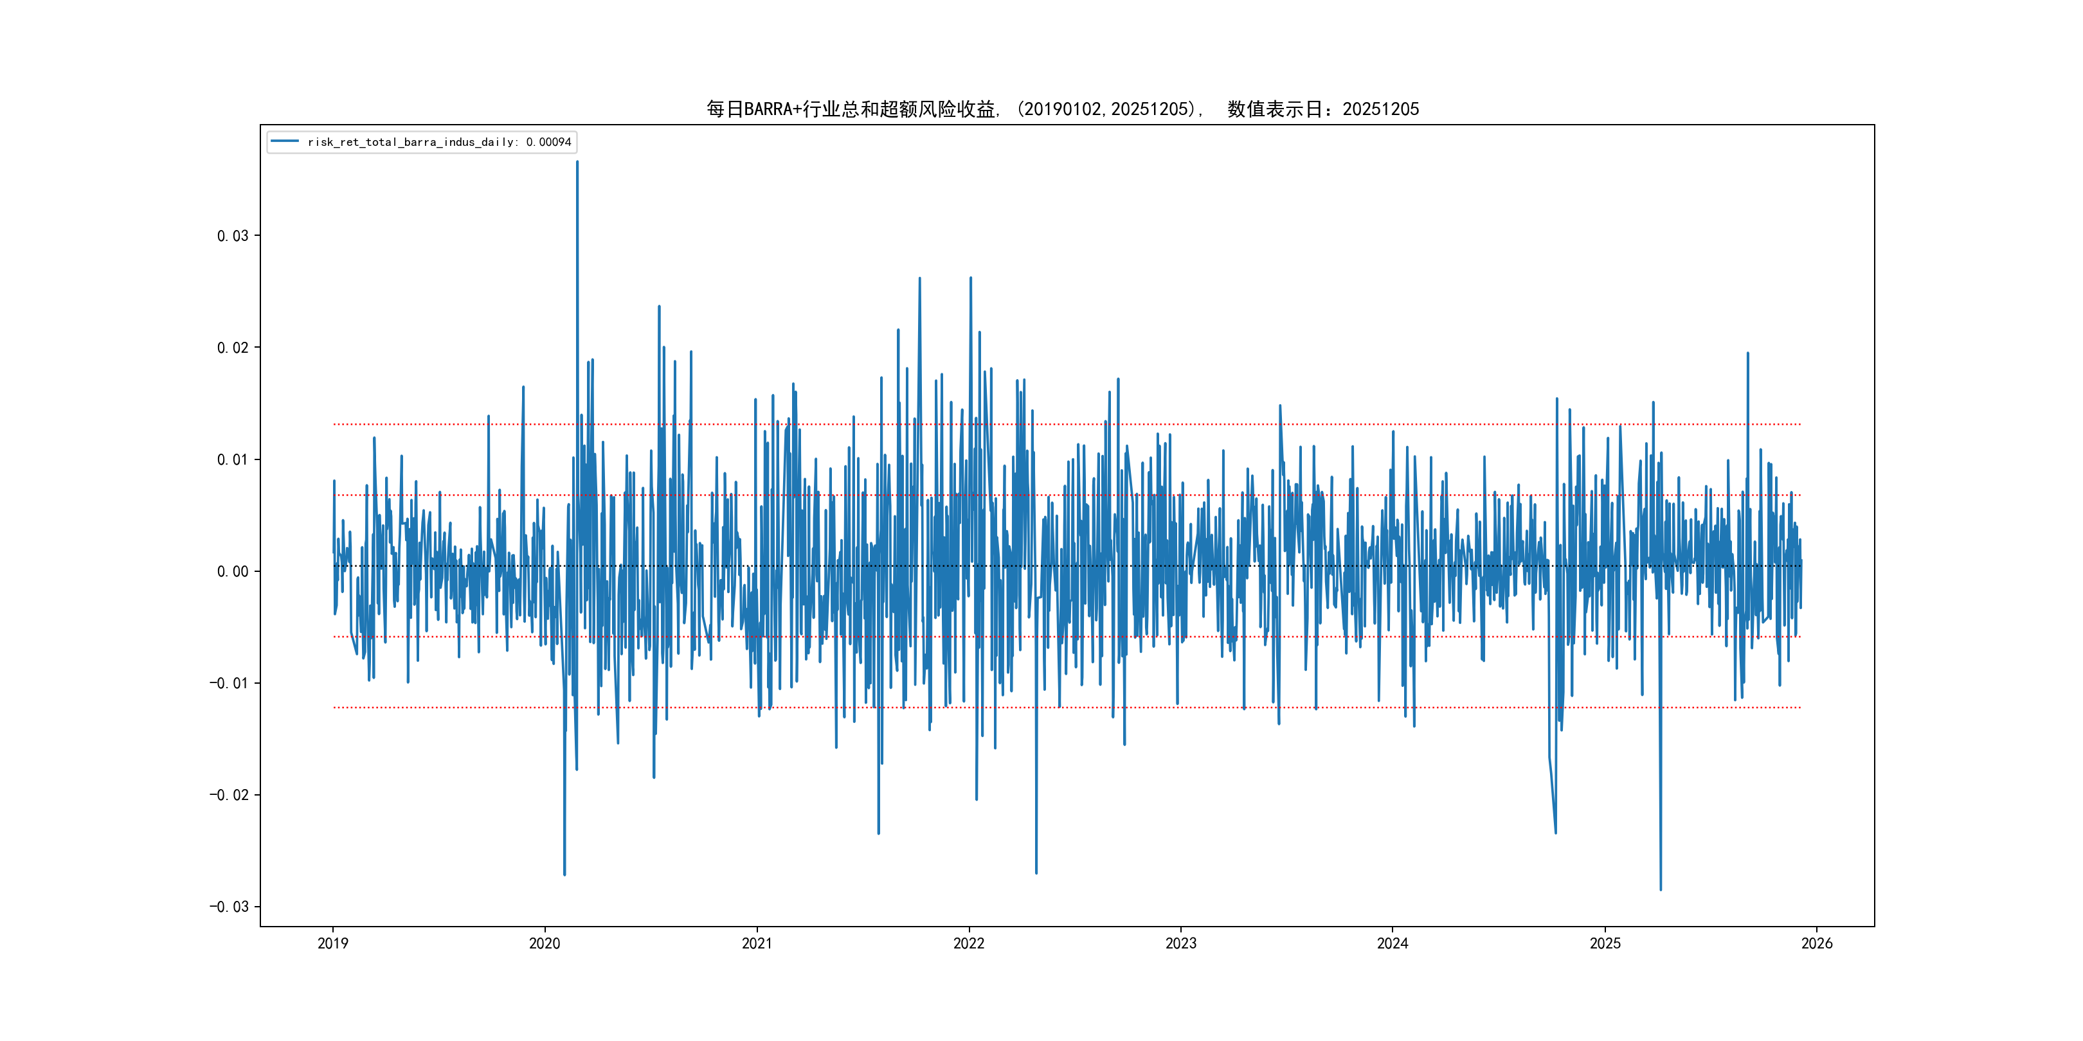2083x1041 pixels.
Task: Click the 2020 x-axis tick label
Action: point(544,943)
